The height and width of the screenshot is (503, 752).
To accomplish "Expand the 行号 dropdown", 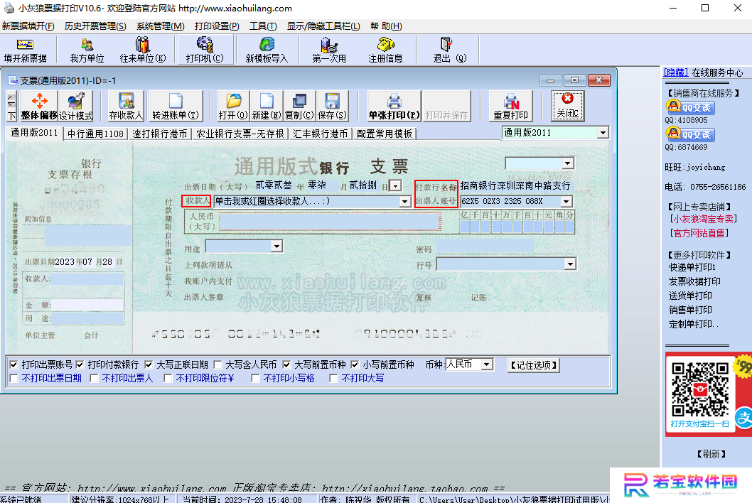I will 570,264.
